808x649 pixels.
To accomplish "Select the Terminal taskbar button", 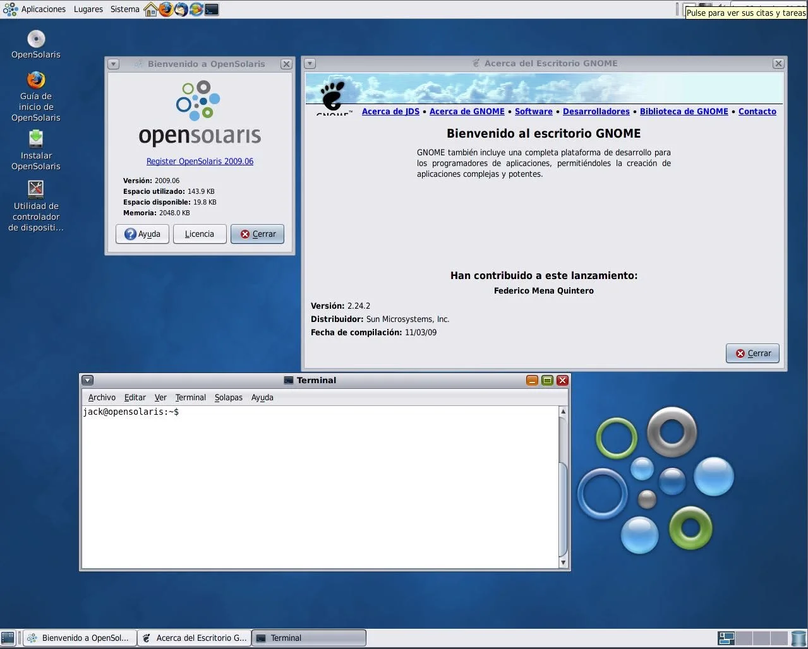I will (x=309, y=638).
